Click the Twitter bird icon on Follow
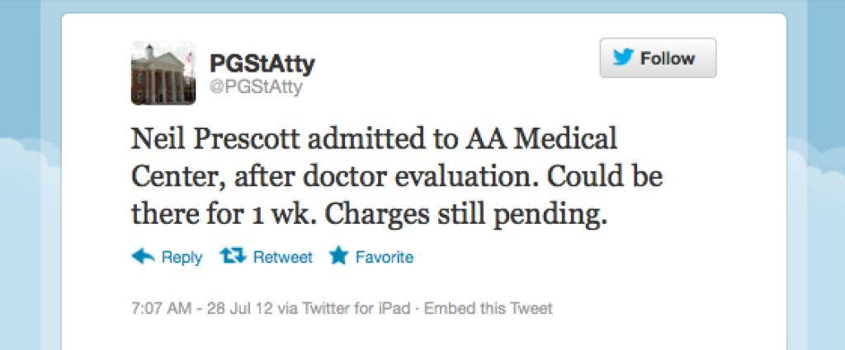The height and width of the screenshot is (350, 845). click(x=623, y=58)
